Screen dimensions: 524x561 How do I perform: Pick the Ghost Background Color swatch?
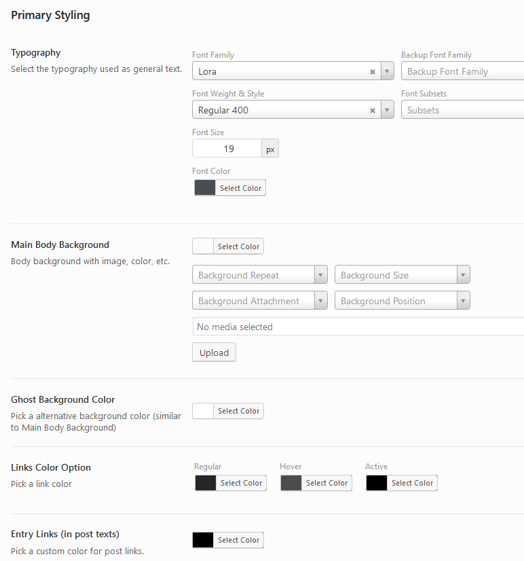(x=204, y=411)
